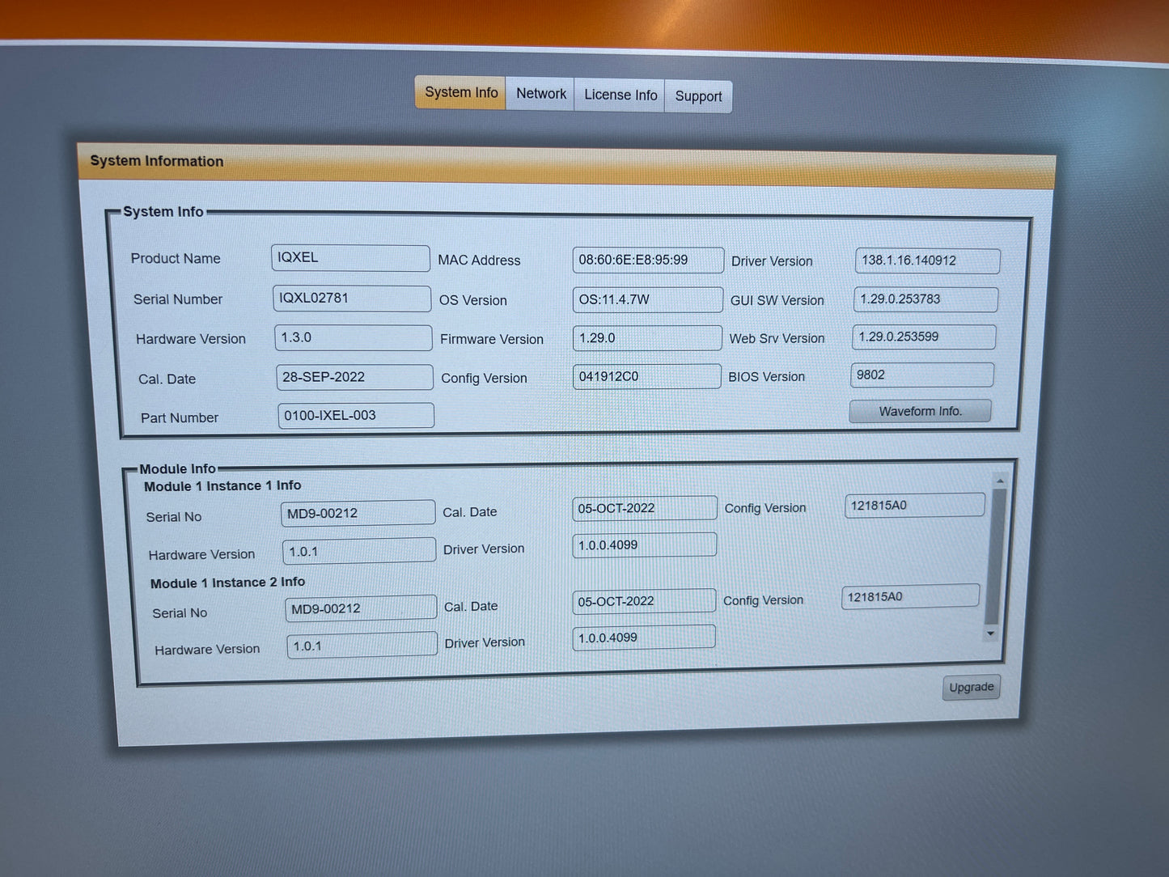Screen dimensions: 1169x877
Task: Select the System Info tab
Action: click(x=461, y=92)
